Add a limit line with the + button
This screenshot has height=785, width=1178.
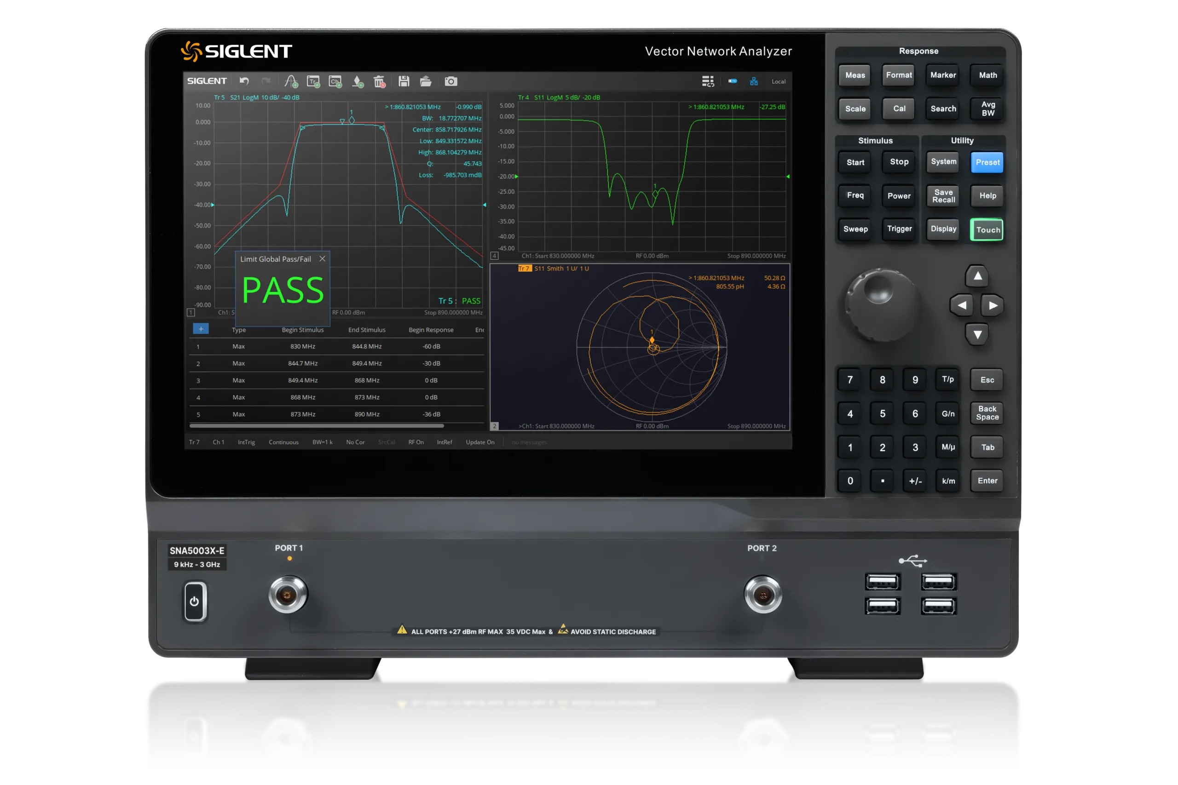click(x=200, y=329)
